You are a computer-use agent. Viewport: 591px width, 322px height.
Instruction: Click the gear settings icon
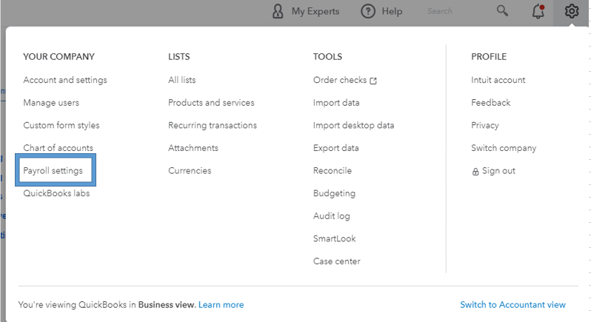click(571, 11)
